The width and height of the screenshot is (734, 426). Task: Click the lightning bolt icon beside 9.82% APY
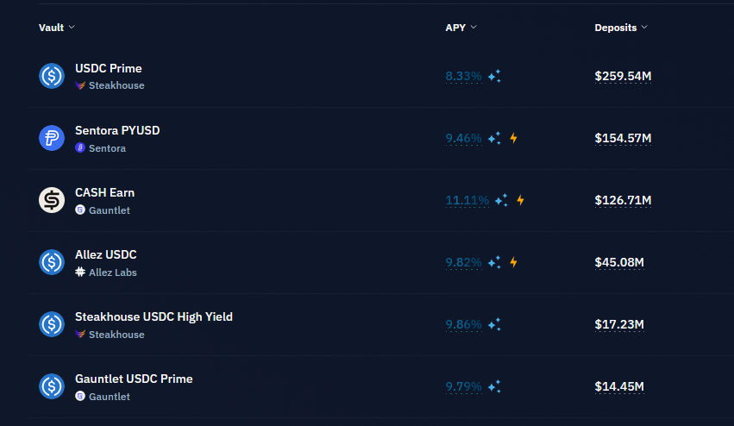(513, 262)
